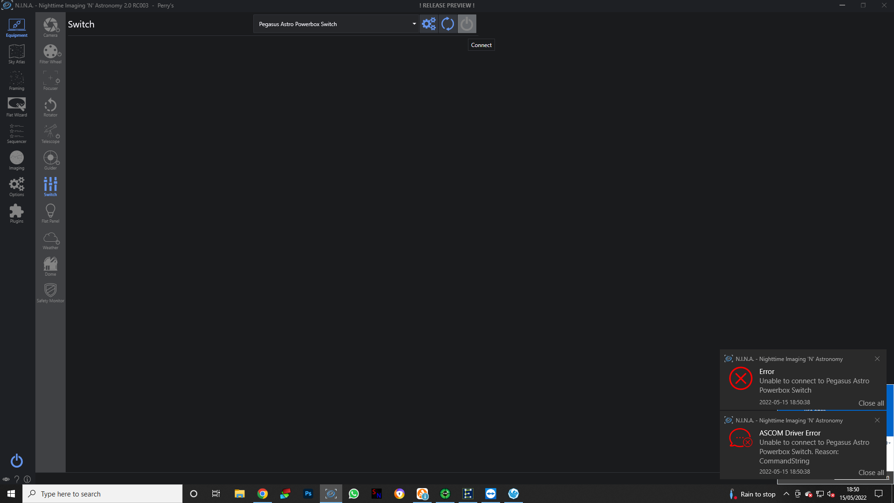Connect all equipment with bottom-left power icon

pyautogui.click(x=17, y=461)
